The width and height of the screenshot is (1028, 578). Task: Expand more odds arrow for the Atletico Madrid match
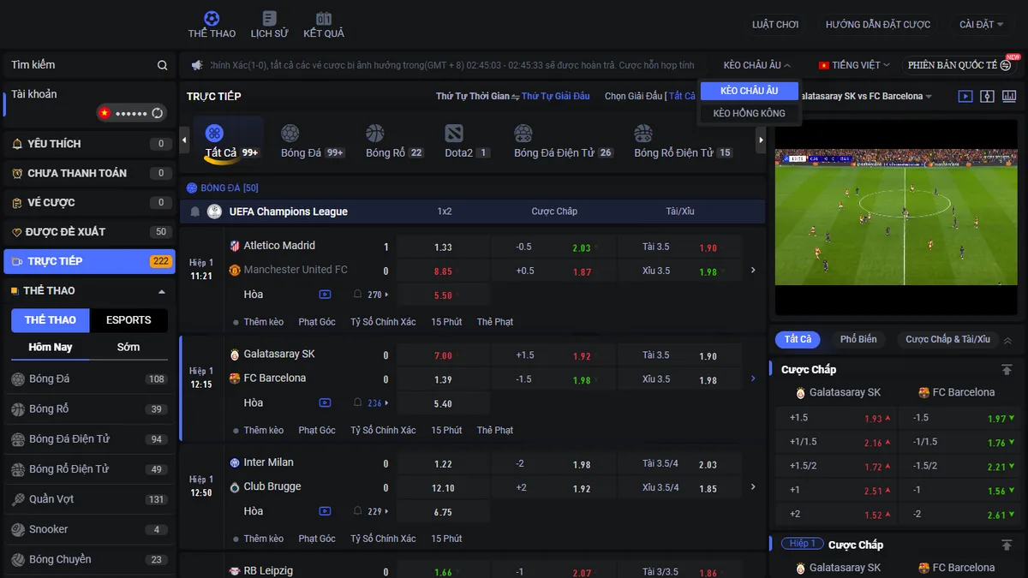coord(753,271)
